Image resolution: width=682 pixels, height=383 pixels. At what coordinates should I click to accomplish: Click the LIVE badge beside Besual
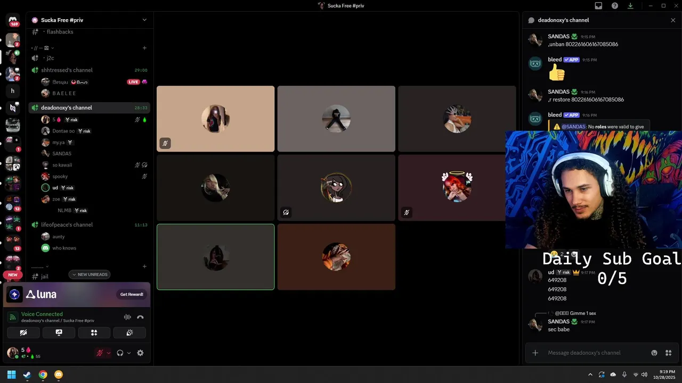click(x=133, y=82)
